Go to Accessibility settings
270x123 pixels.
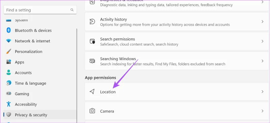point(26,104)
